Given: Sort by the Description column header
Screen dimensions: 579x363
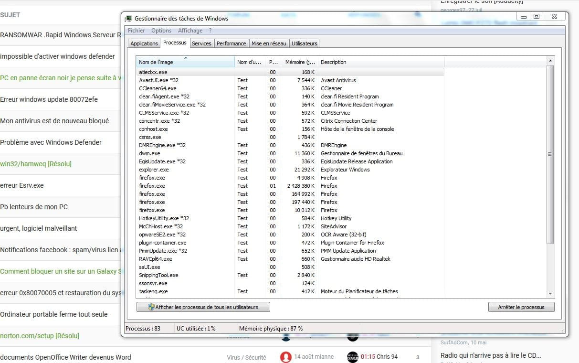Looking at the screenshot, I should [x=381, y=62].
